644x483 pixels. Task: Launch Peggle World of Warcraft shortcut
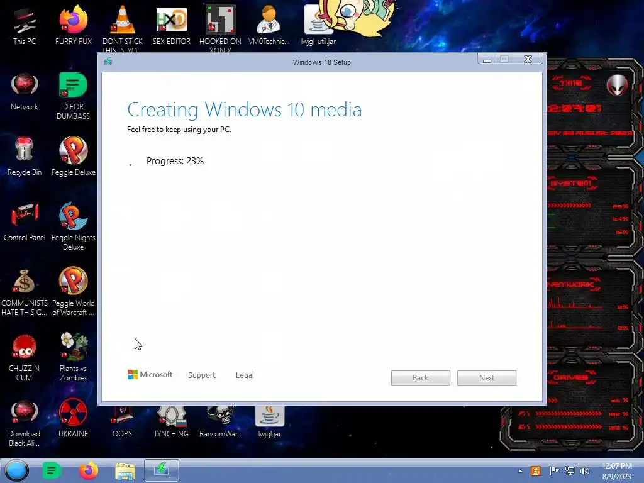(73, 292)
